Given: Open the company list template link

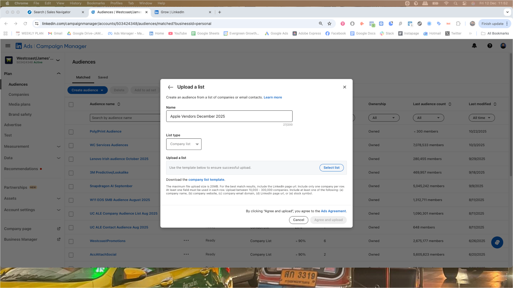Looking at the screenshot, I should coord(206,180).
